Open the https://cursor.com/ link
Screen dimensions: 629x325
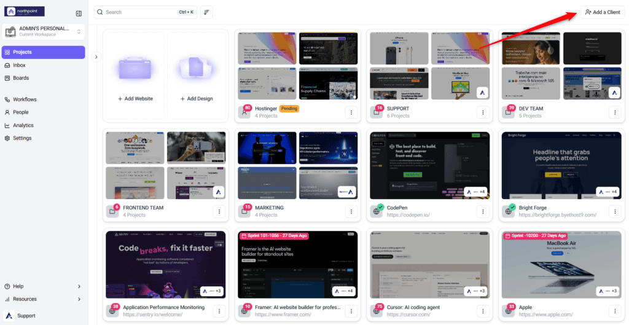pos(408,315)
